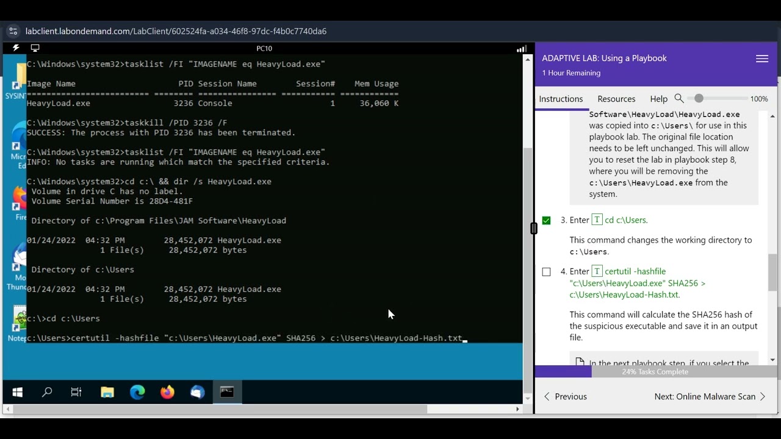781x439 pixels.
Task: Open the Windows Start menu
Action: click(x=17, y=393)
